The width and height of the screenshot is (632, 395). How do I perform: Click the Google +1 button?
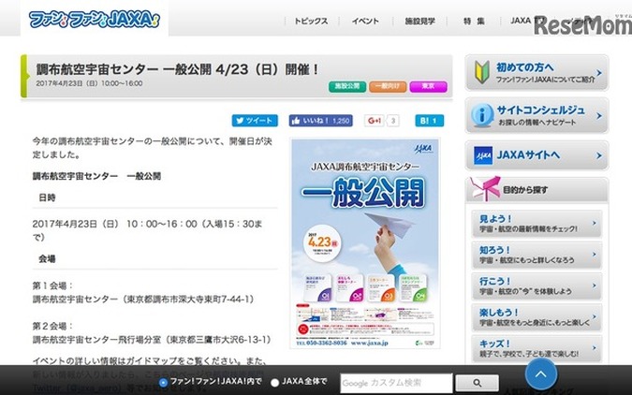click(375, 121)
